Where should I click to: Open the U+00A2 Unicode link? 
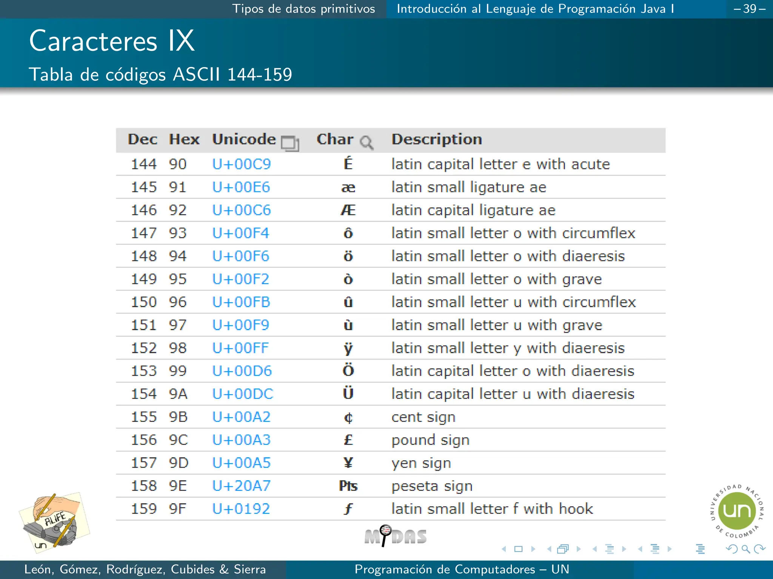tap(242, 417)
